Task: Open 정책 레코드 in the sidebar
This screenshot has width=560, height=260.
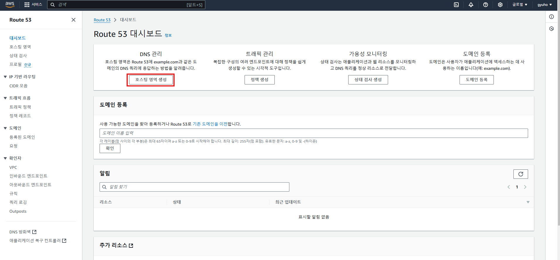Action: [x=20, y=116]
